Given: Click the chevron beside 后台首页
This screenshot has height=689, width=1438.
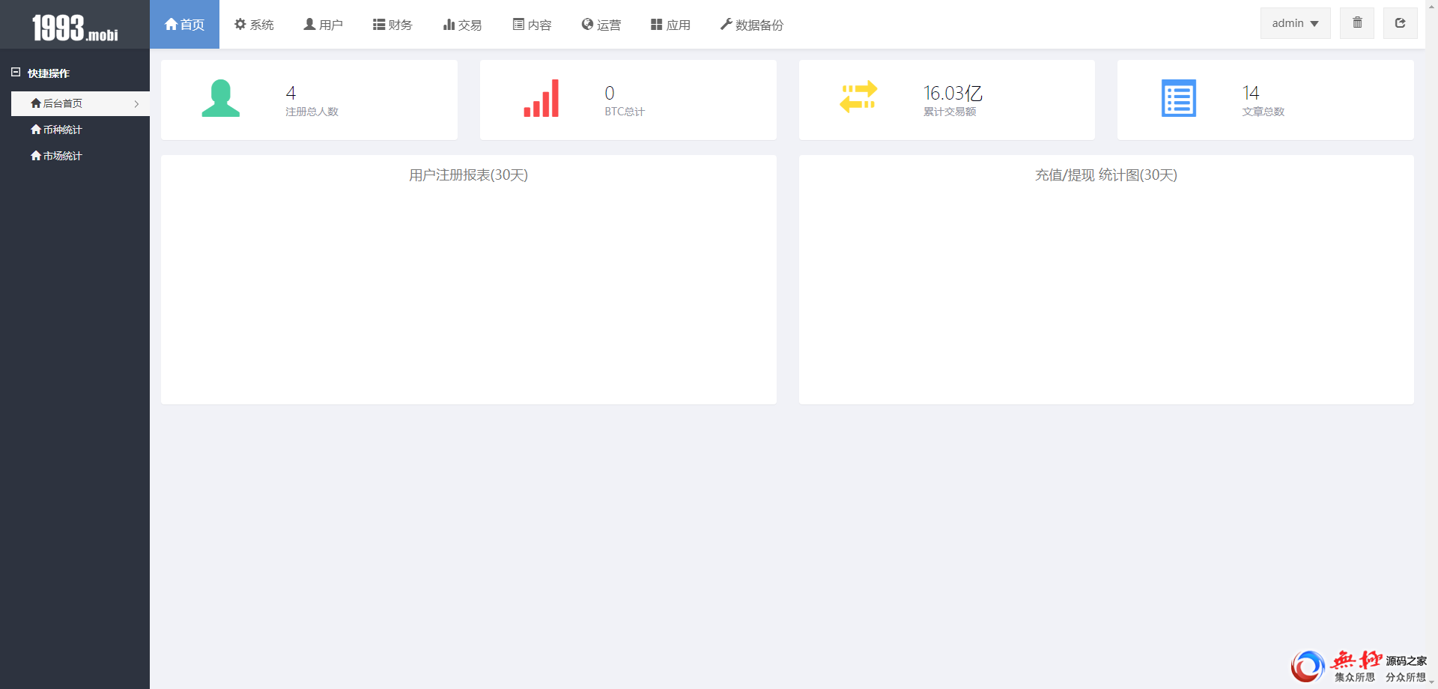Looking at the screenshot, I should [x=136, y=104].
